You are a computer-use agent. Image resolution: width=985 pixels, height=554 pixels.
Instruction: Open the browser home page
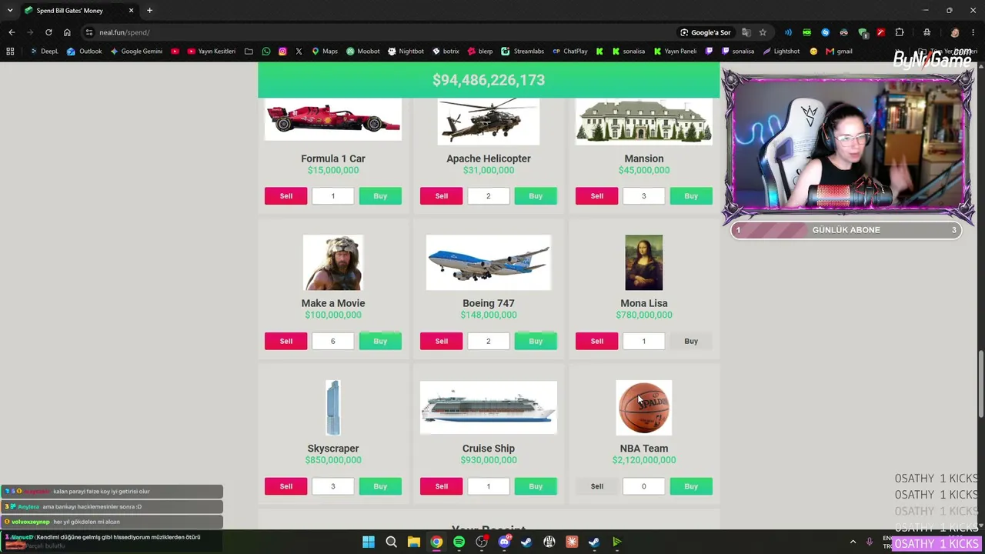pyautogui.click(x=67, y=32)
